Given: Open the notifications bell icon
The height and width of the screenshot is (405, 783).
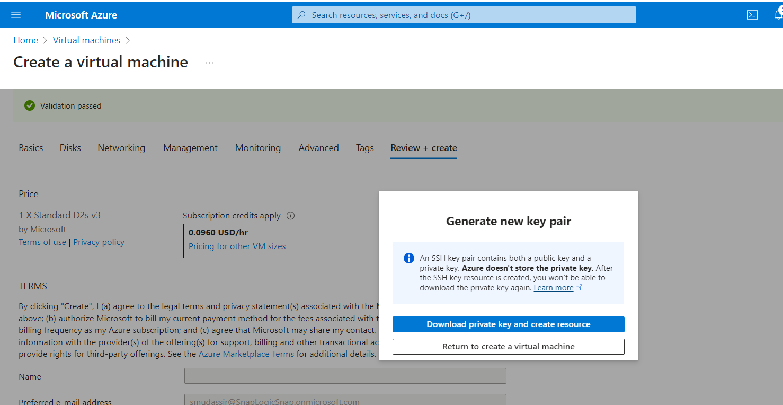Looking at the screenshot, I should point(778,15).
